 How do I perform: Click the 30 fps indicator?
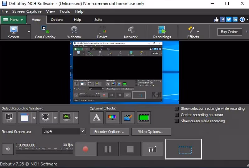pyautogui.click(x=68, y=145)
